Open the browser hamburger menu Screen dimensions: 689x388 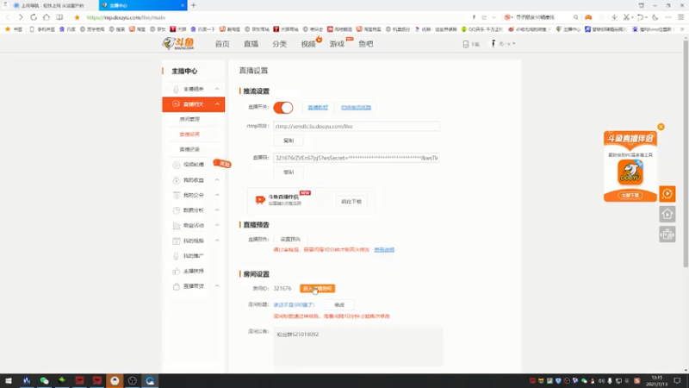tap(681, 17)
